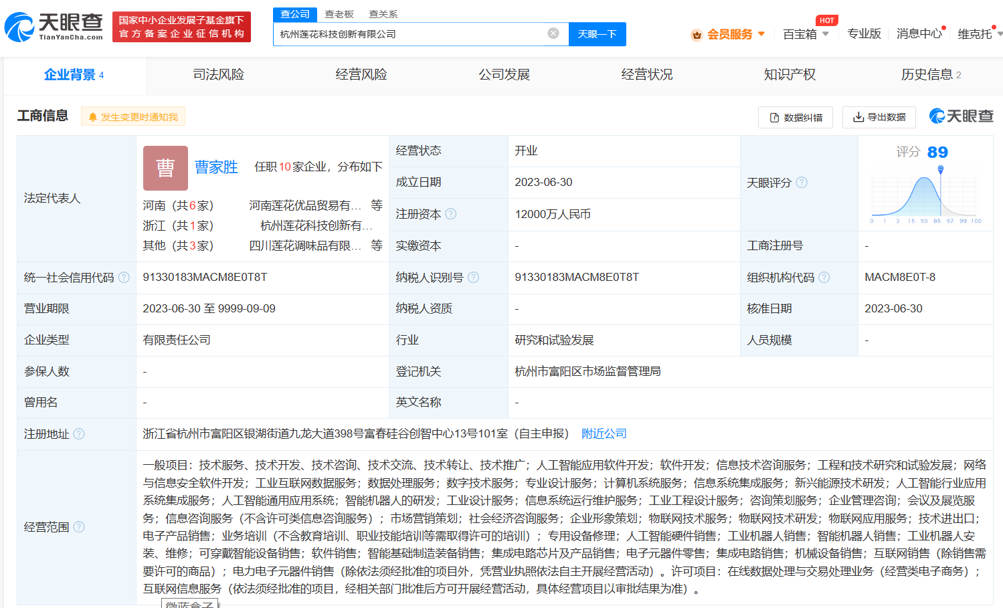
Task: Open the 知识产权 tab
Action: (790, 75)
